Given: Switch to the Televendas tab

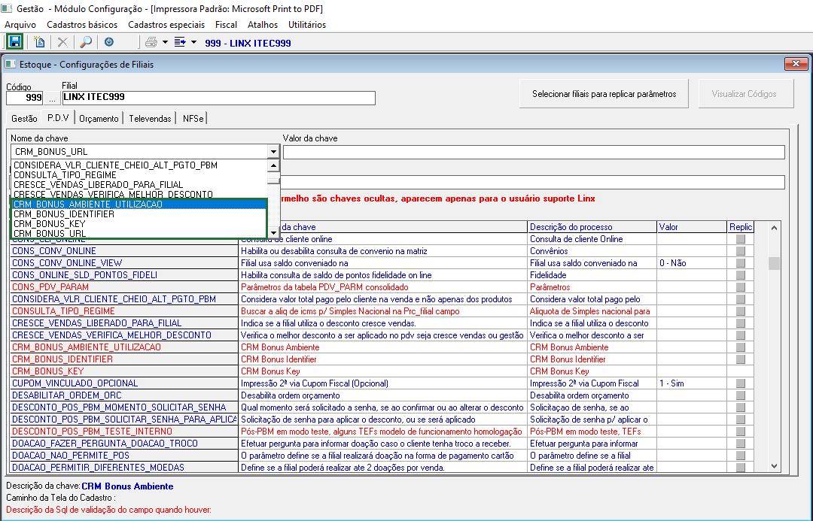Looking at the screenshot, I should pos(150,119).
